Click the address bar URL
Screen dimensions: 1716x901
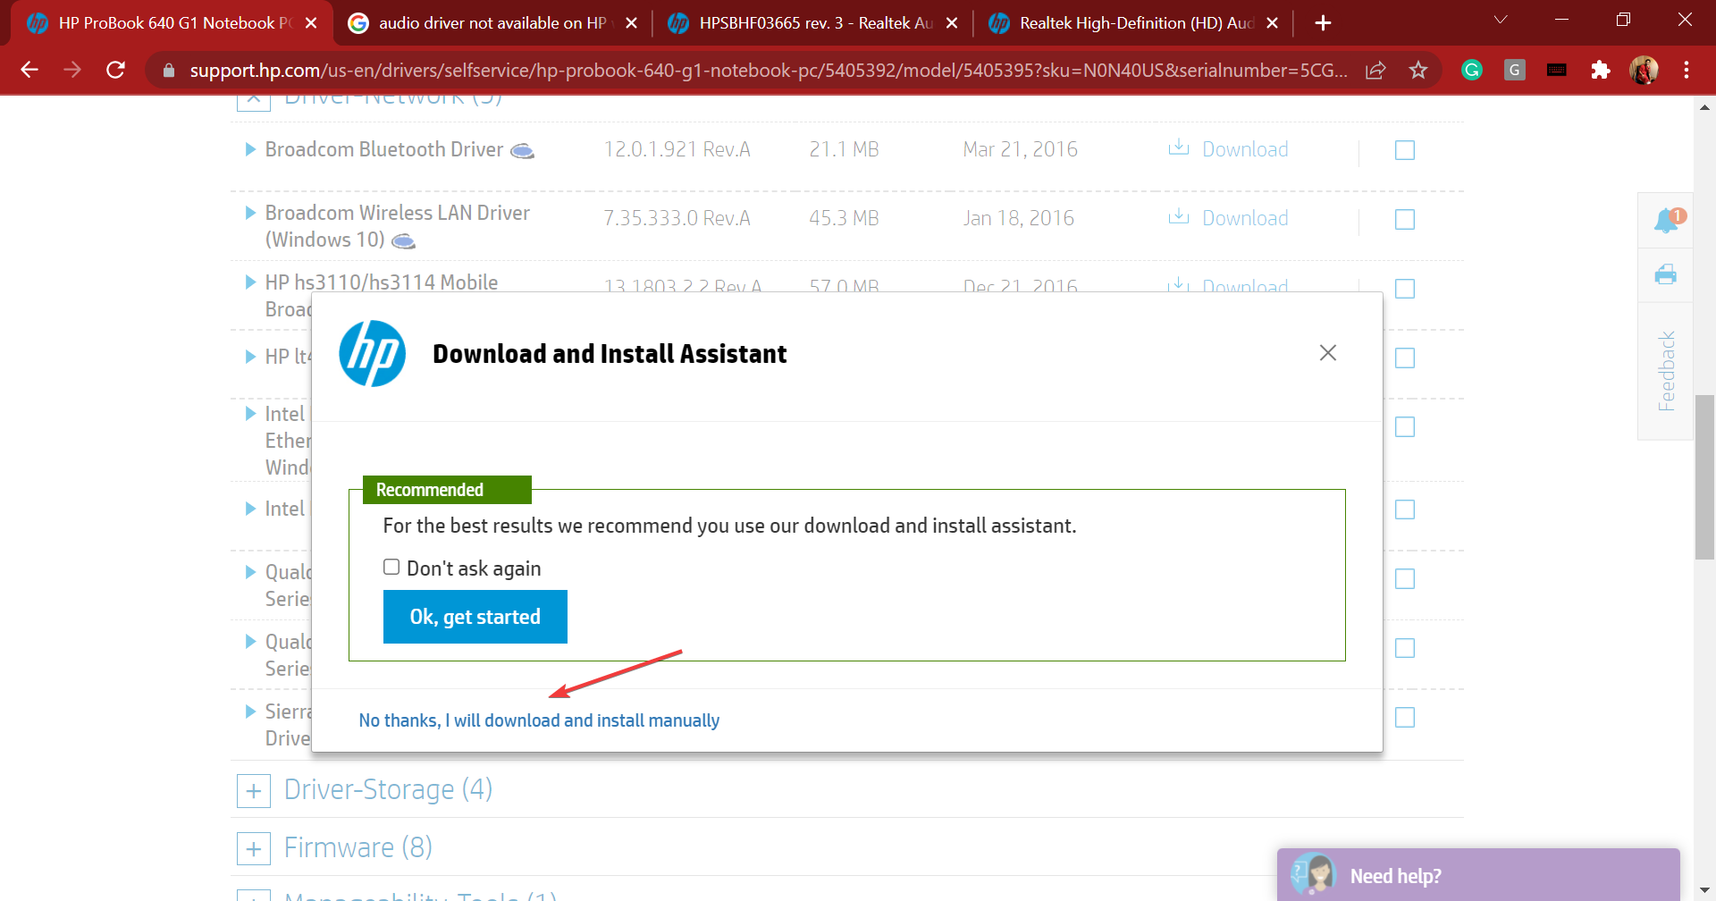pyautogui.click(x=769, y=70)
